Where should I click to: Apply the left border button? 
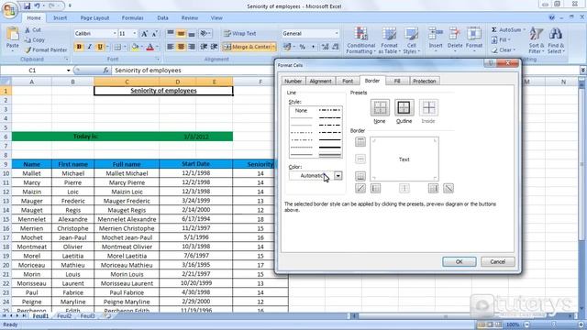pos(375,188)
